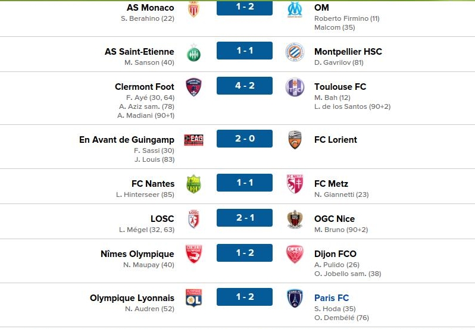Screen dimensions: 475x329
Task: Open the LOSC 2 - 1 score button
Action: (245, 218)
